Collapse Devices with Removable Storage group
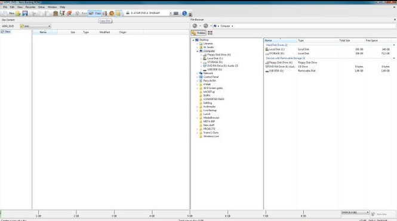This screenshot has width=397, height=221. tap(393, 58)
